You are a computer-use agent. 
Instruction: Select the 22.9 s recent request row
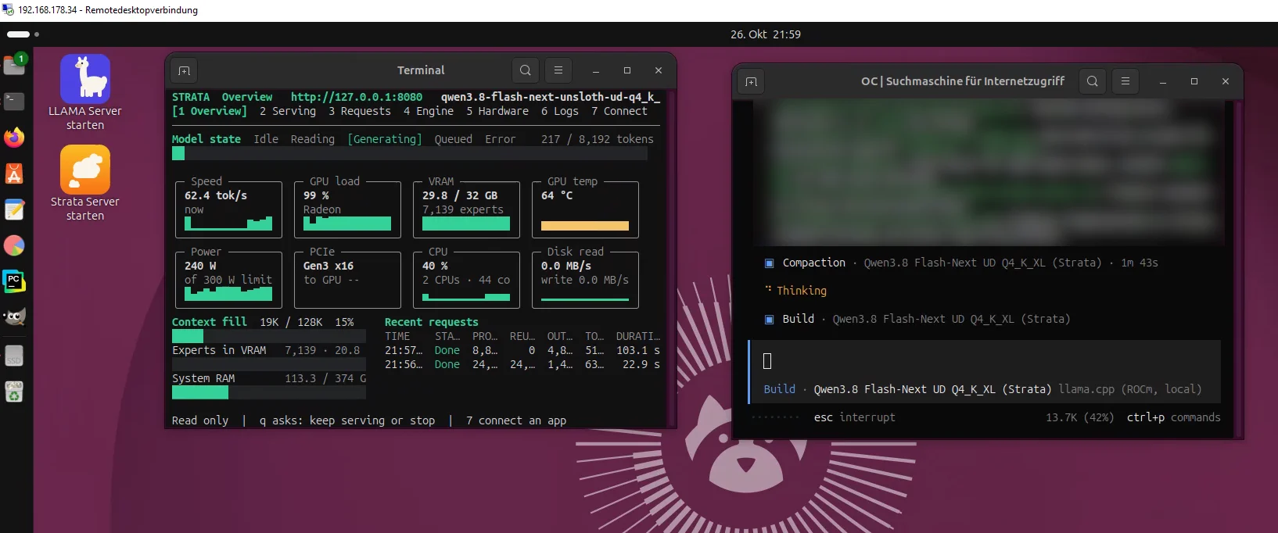click(522, 364)
